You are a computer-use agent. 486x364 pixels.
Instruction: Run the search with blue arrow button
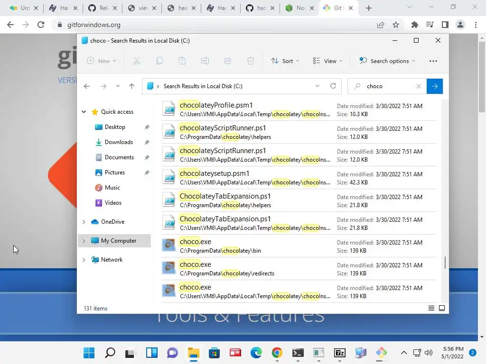pos(435,86)
